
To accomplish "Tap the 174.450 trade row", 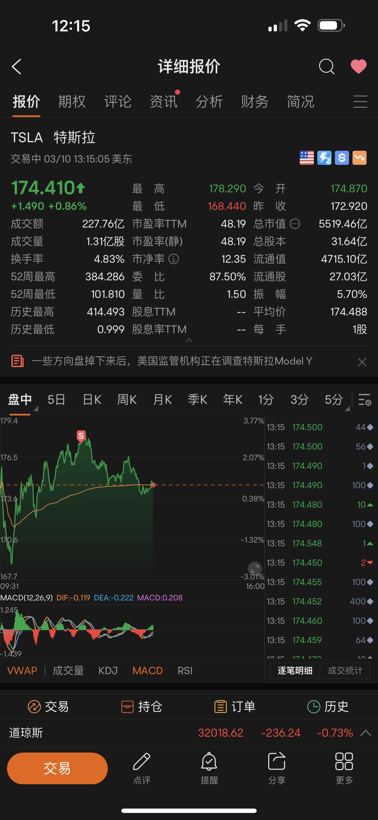I will pos(320,563).
